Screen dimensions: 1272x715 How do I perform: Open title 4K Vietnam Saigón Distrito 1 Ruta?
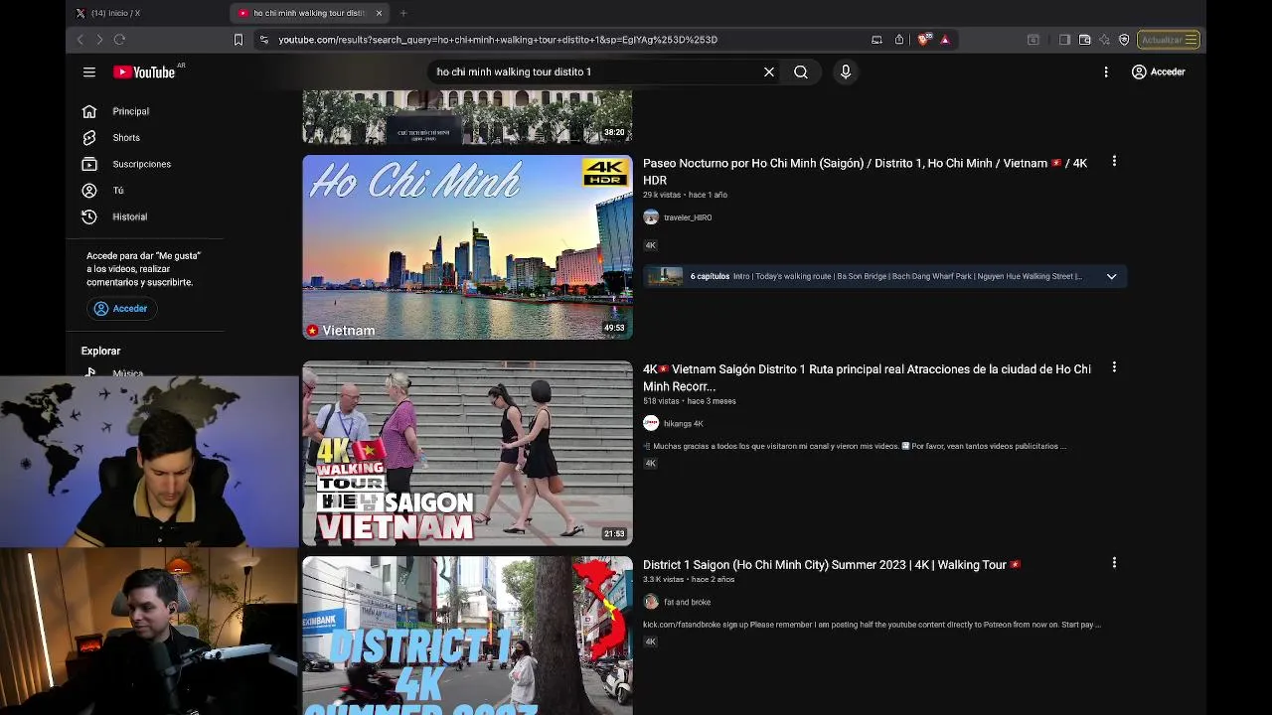pos(867,377)
